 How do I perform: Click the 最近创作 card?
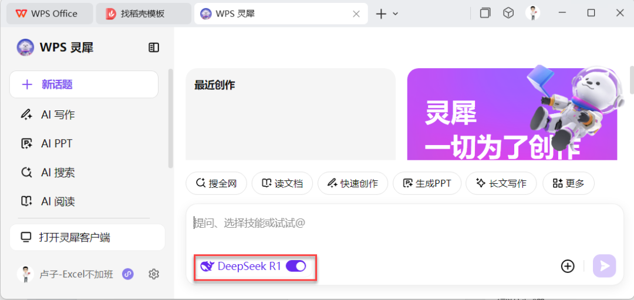click(x=291, y=114)
